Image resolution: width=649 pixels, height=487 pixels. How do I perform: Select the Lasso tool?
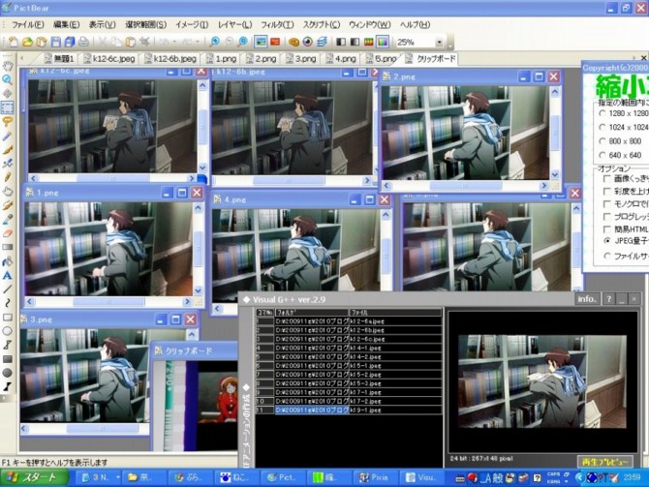[8, 122]
